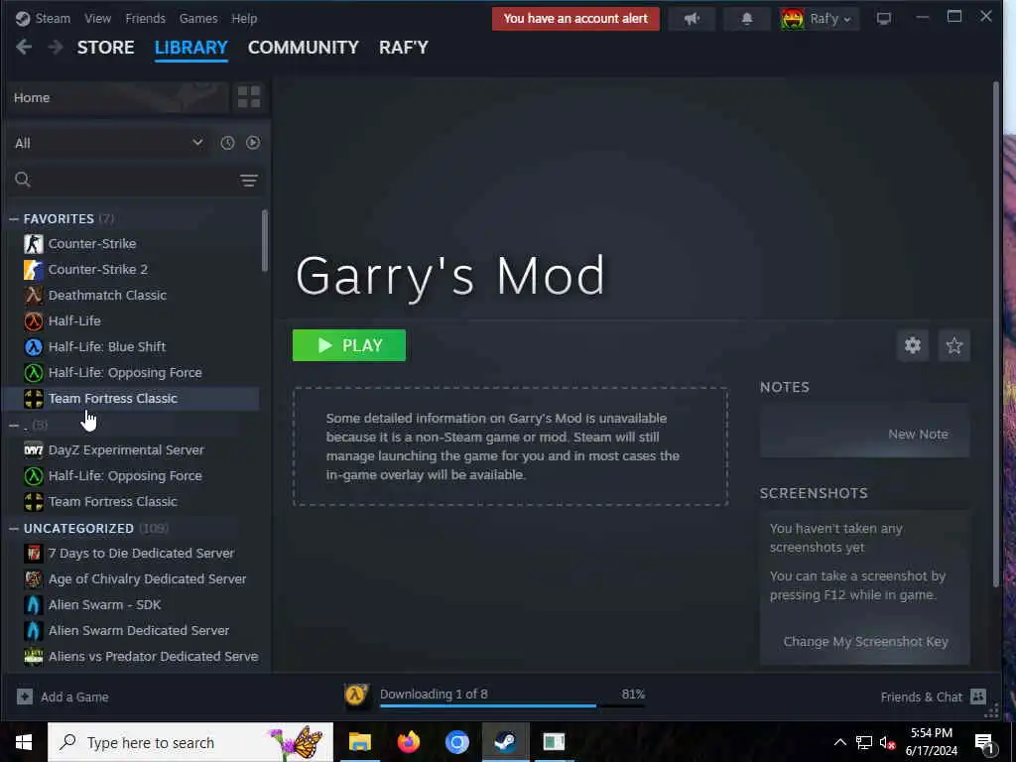Screen dimensions: 1016x762
Task: Click the game details page scrollbar
Action: (996, 335)
